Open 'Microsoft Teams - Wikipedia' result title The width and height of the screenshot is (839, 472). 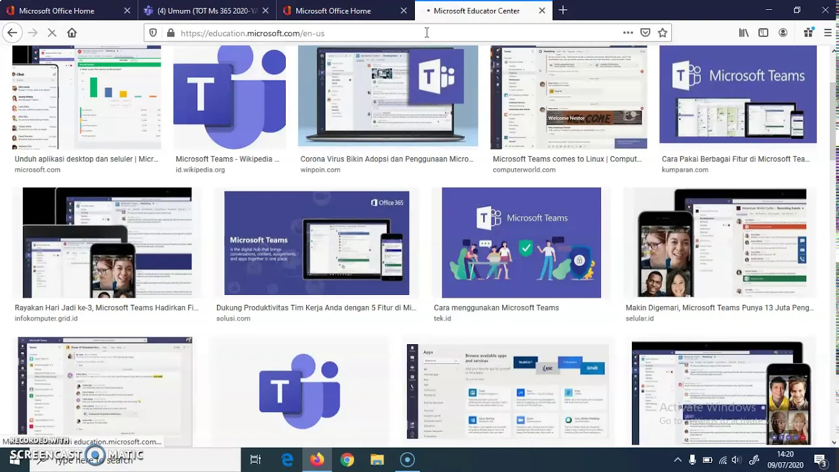tap(227, 159)
